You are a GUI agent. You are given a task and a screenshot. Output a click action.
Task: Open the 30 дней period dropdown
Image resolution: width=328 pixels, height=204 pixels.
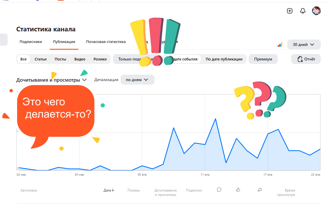(304, 44)
